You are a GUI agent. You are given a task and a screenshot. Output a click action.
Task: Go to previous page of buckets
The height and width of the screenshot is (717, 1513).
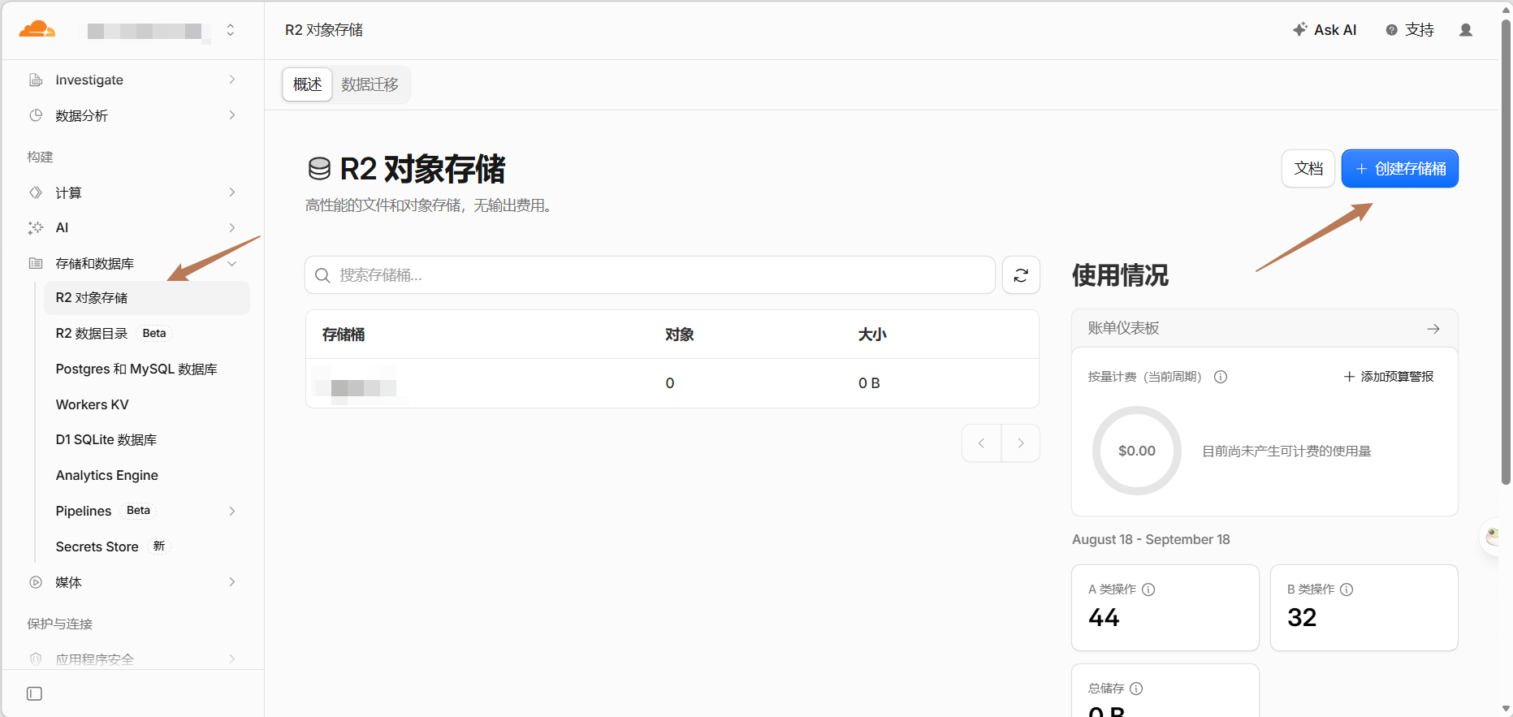click(982, 443)
